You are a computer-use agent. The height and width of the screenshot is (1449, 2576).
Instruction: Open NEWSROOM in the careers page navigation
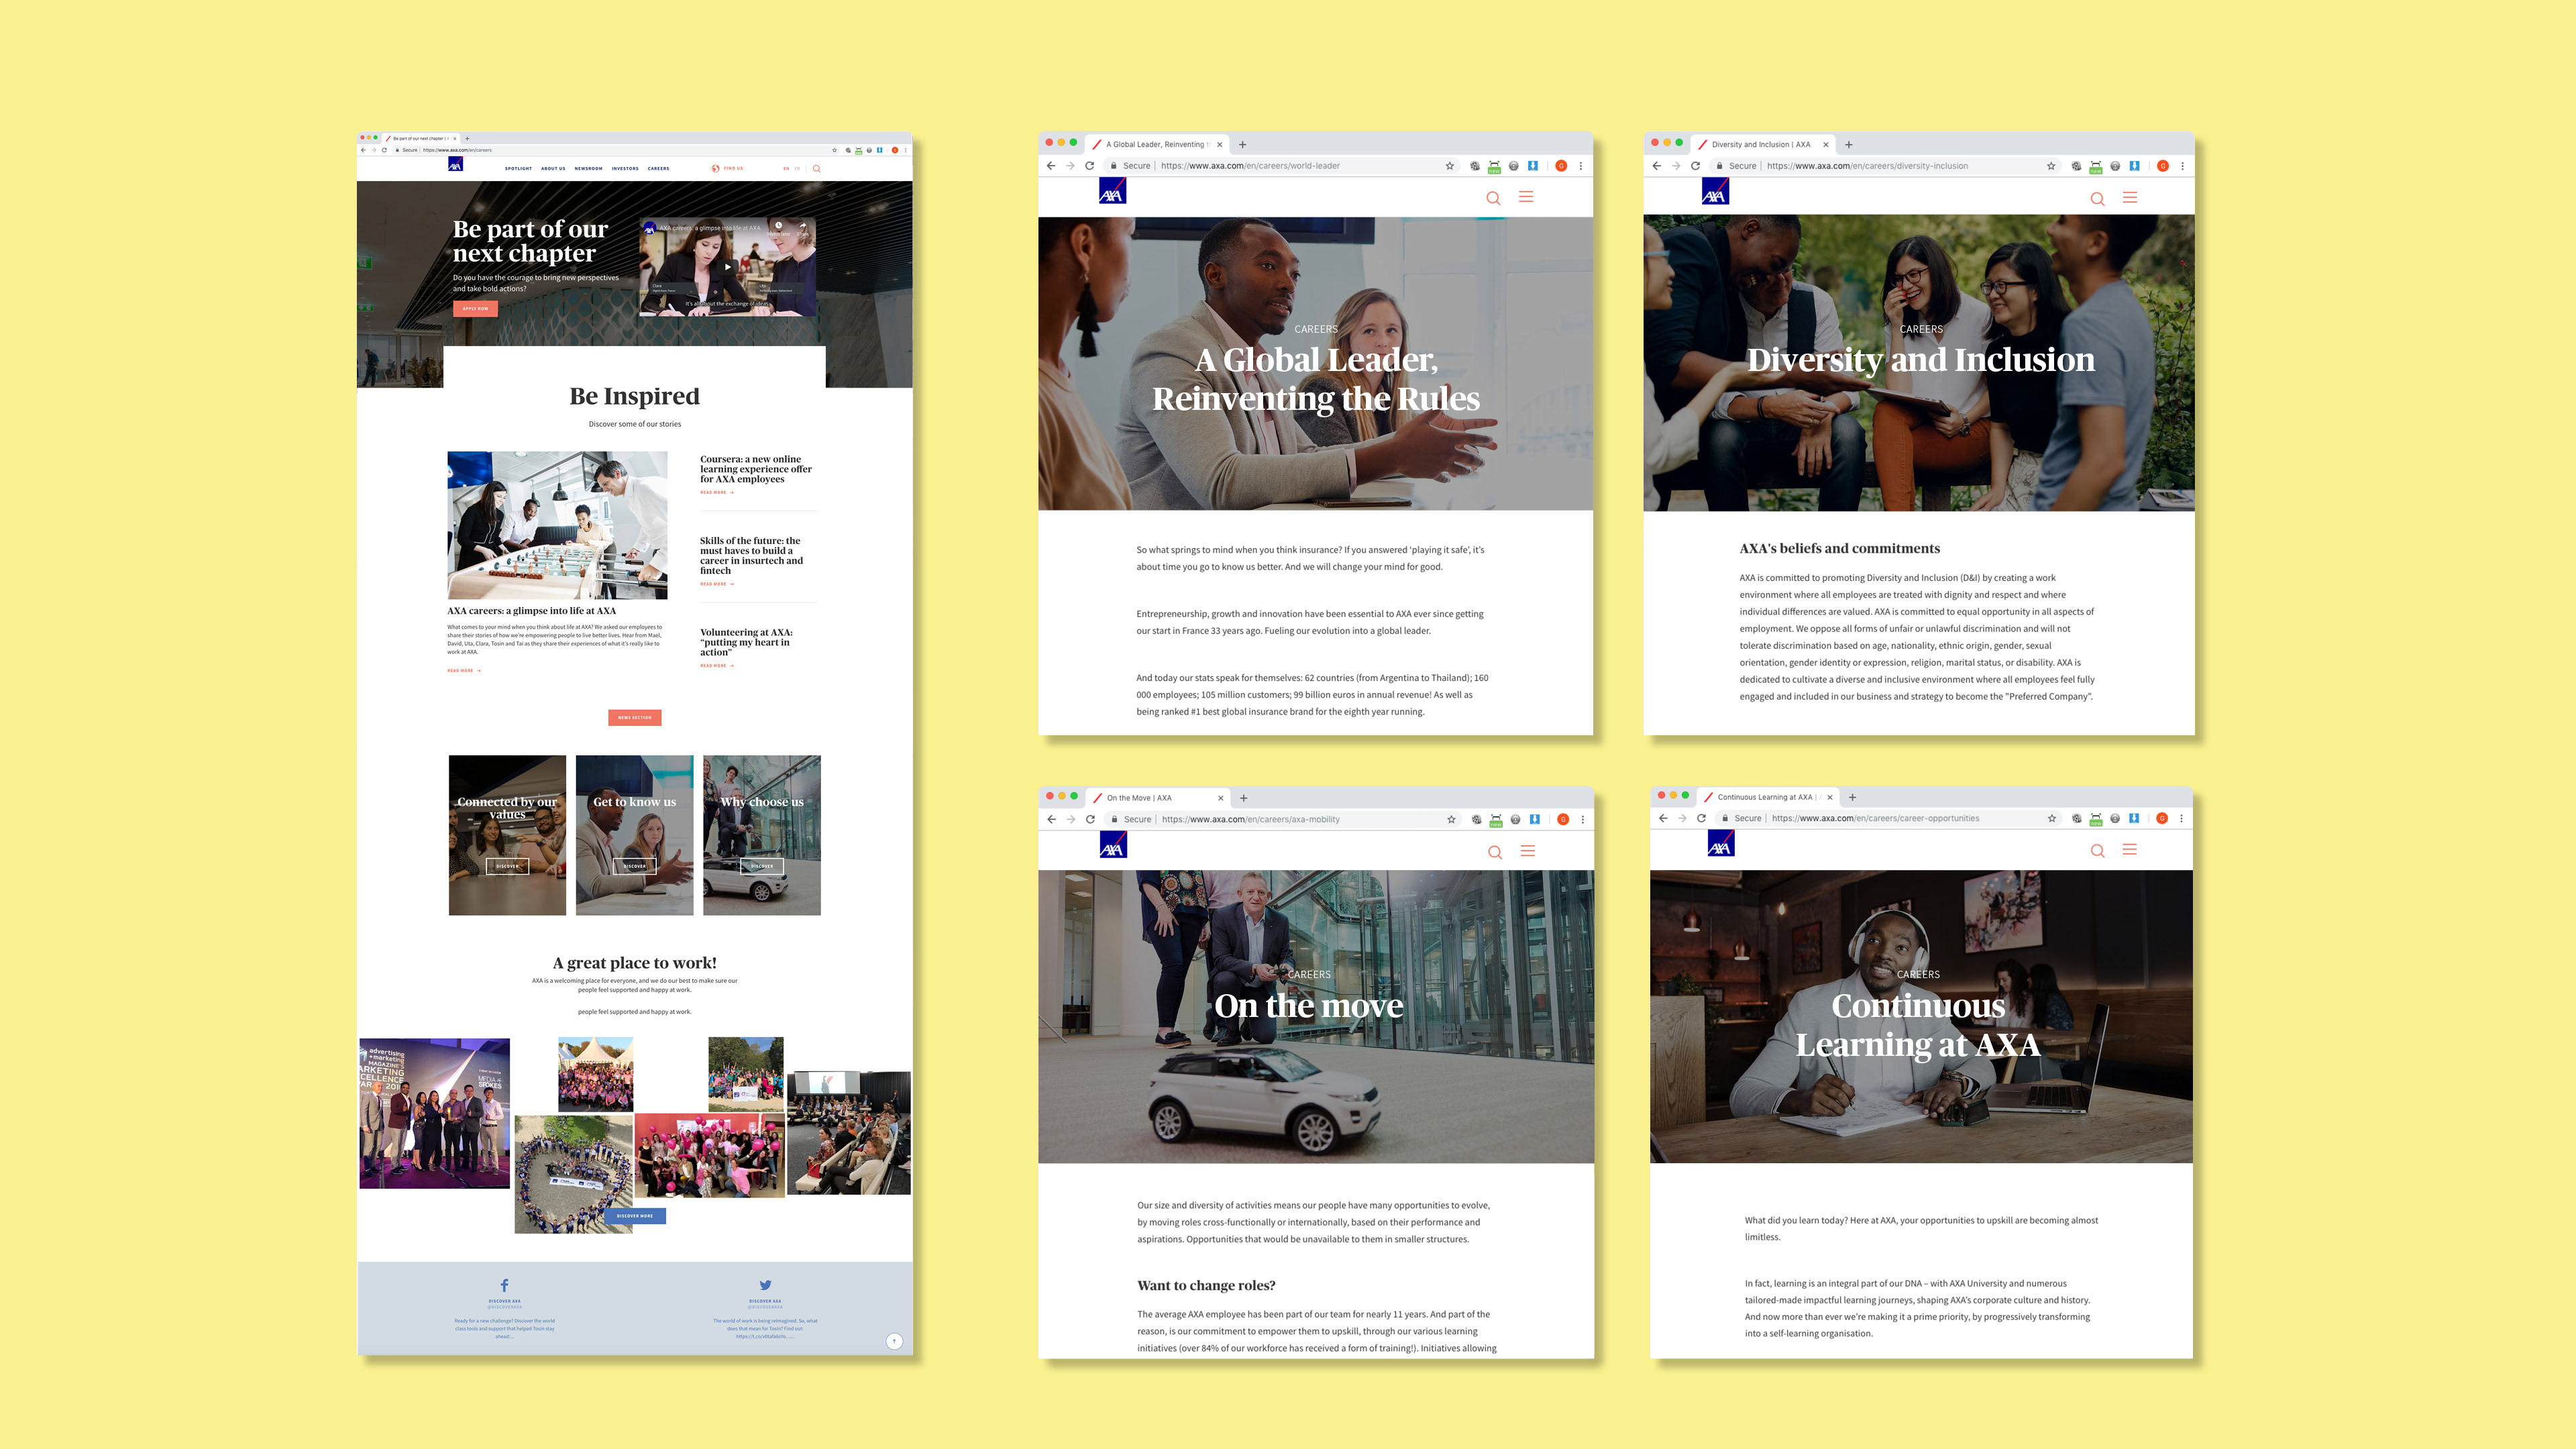tap(588, 168)
